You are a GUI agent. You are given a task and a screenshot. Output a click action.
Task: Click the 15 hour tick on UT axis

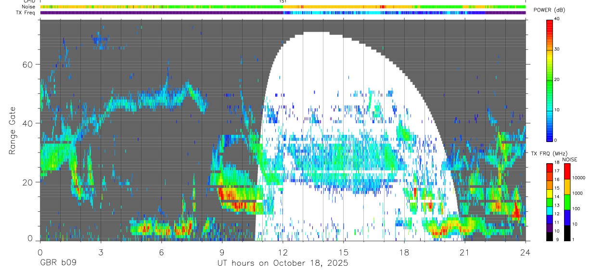click(343, 252)
